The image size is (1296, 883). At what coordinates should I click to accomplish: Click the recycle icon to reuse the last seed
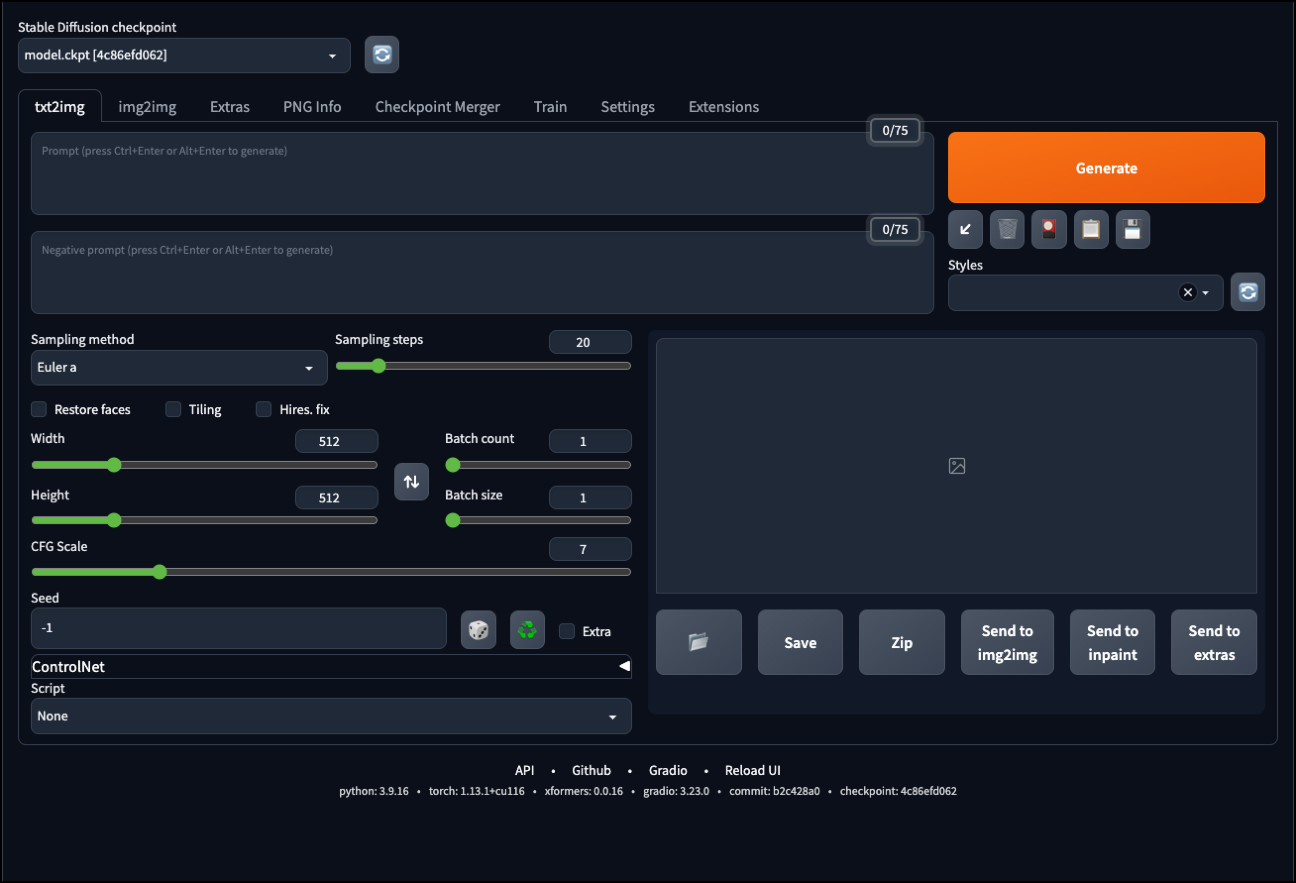[527, 630]
